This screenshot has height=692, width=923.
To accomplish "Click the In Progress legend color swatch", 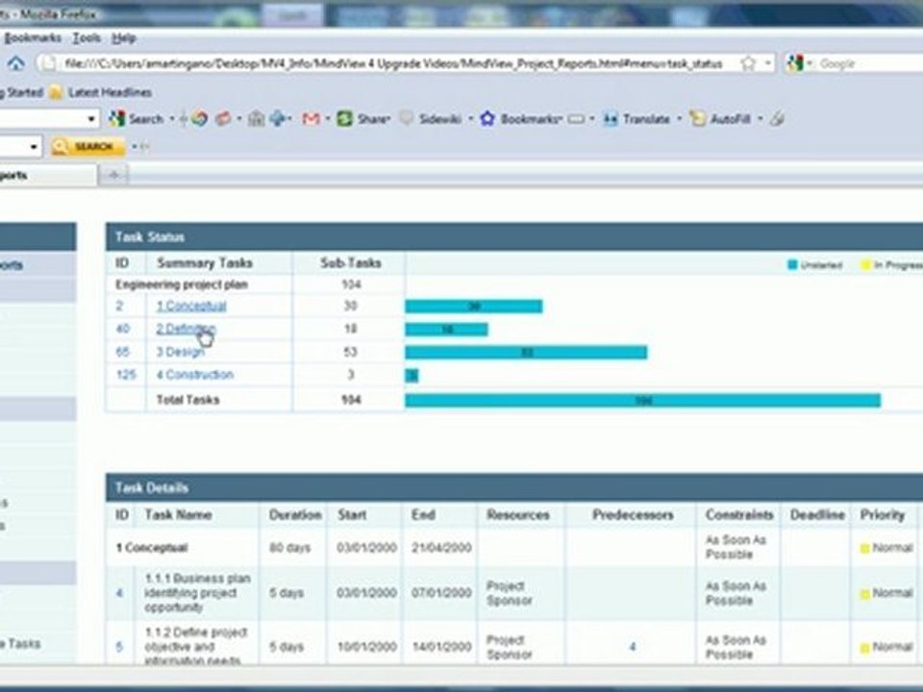I will point(865,265).
